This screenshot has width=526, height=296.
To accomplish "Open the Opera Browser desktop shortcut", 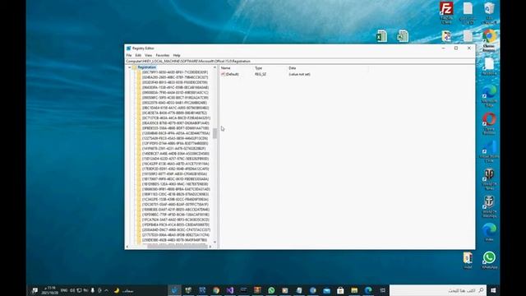I will coord(489,123).
